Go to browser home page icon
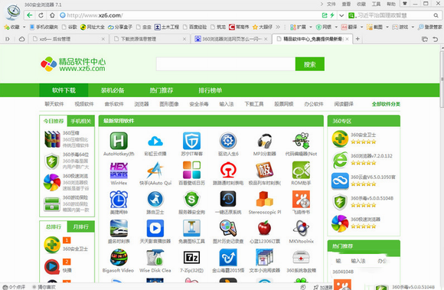 [x=52, y=15]
